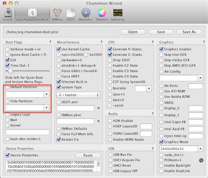The height and width of the screenshot is (178, 208).
Task: Uncheck the GUI checkbox
Action: tap(7, 60)
